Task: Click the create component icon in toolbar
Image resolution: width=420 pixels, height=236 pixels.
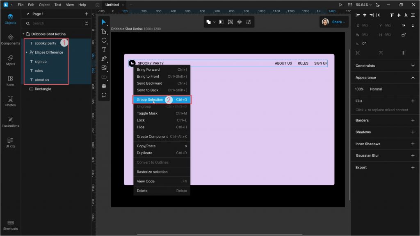Action: pyautogui.click(x=240, y=22)
